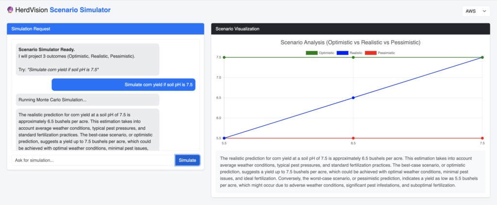This screenshot has height=205, width=497.
Task: Select the Simulation Request panel header
Action: [x=105, y=29]
